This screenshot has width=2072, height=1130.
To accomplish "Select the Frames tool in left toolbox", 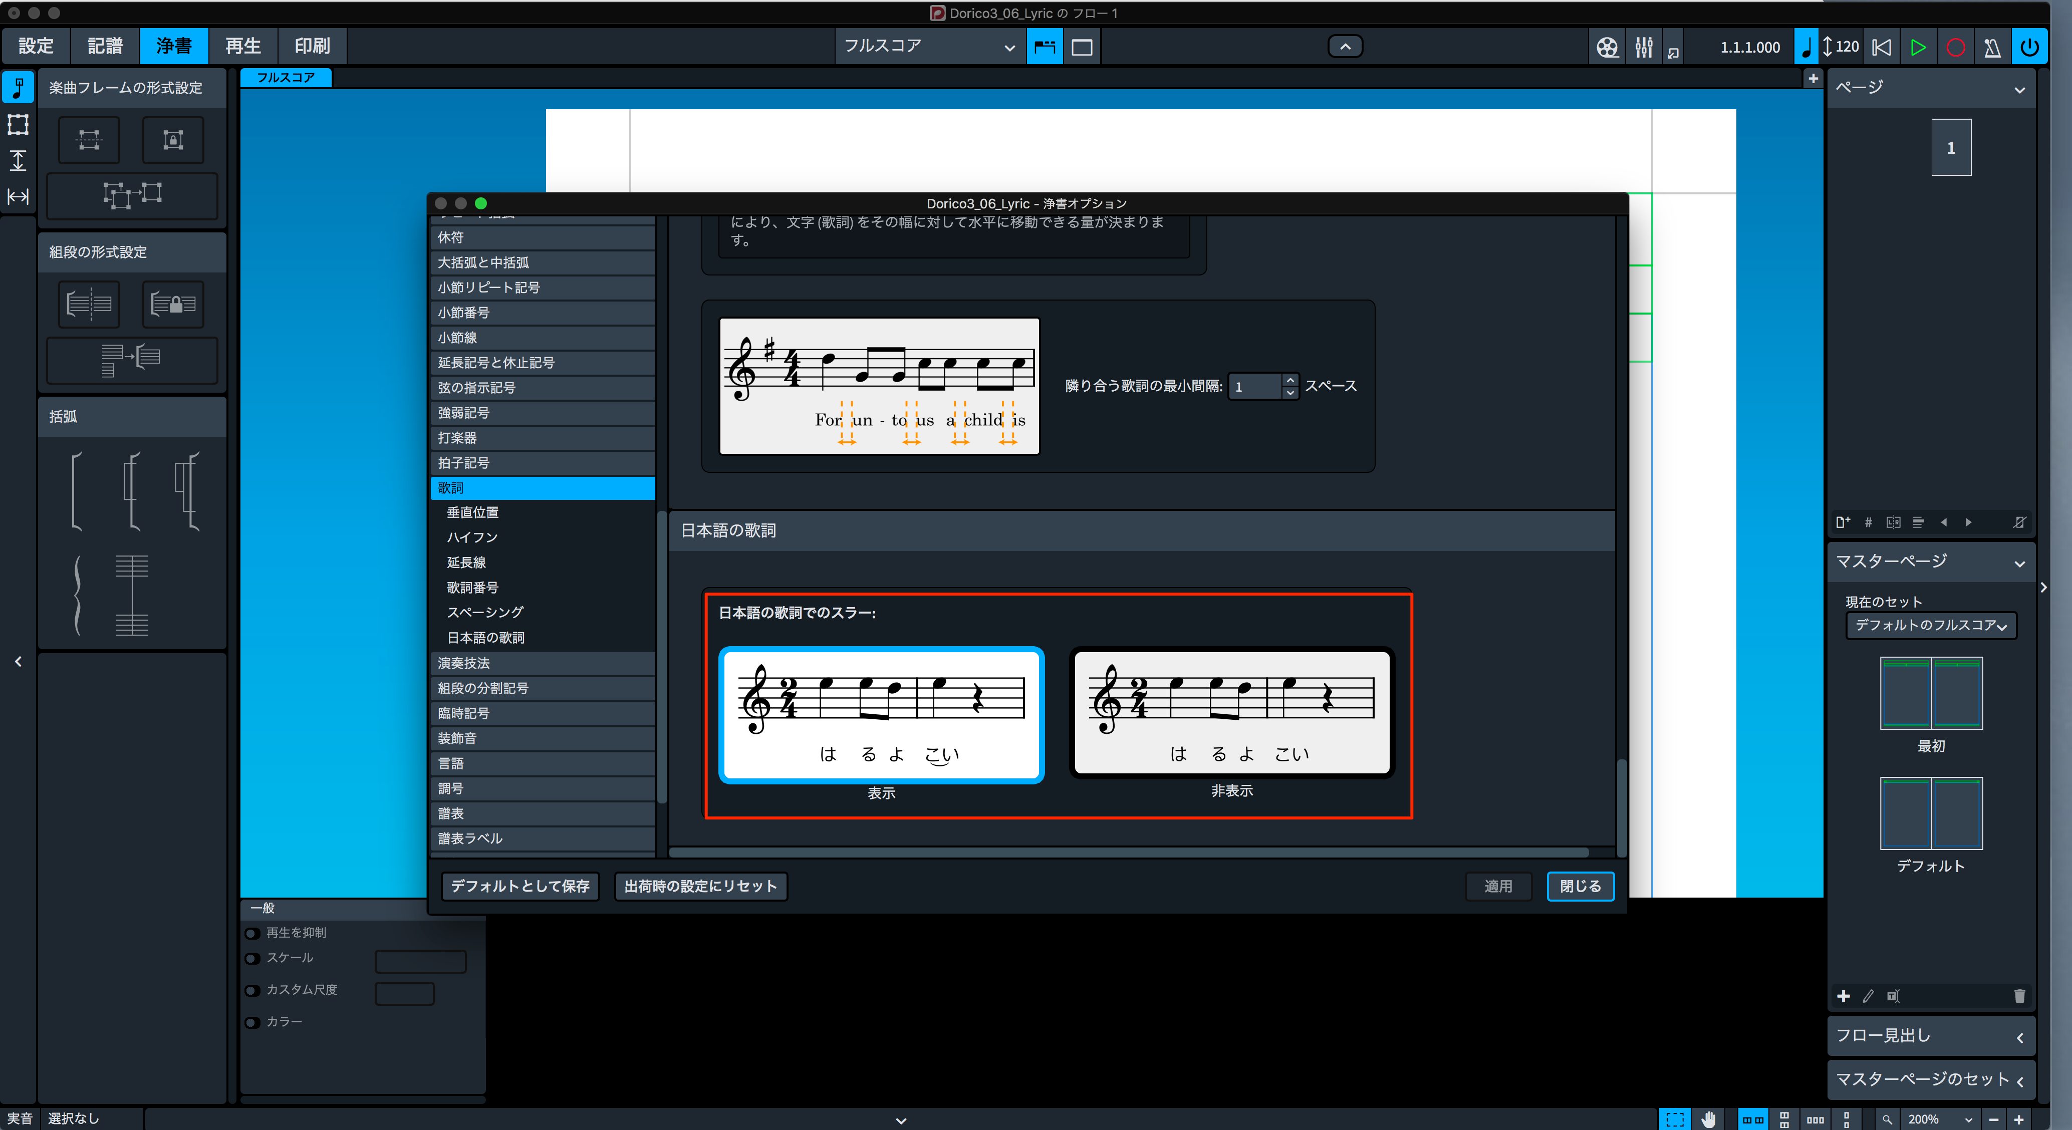I will coord(18,124).
